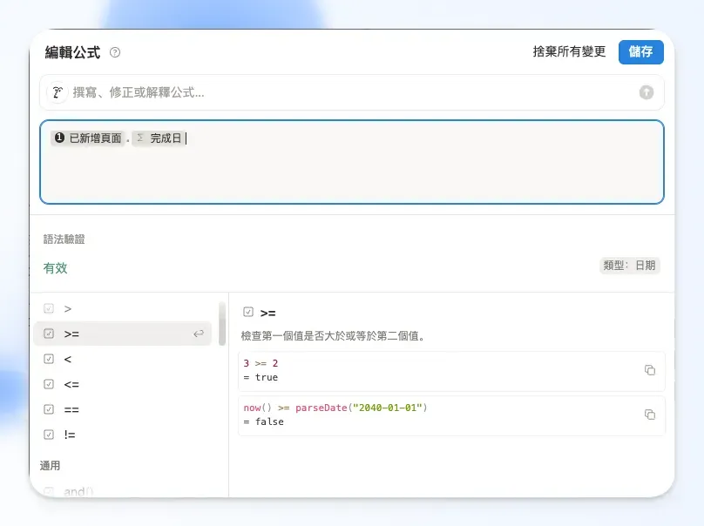Image resolution: width=704 pixels, height=526 pixels.
Task: Click the 撰寫、修正或解釋公式 prompt field
Action: (352, 92)
